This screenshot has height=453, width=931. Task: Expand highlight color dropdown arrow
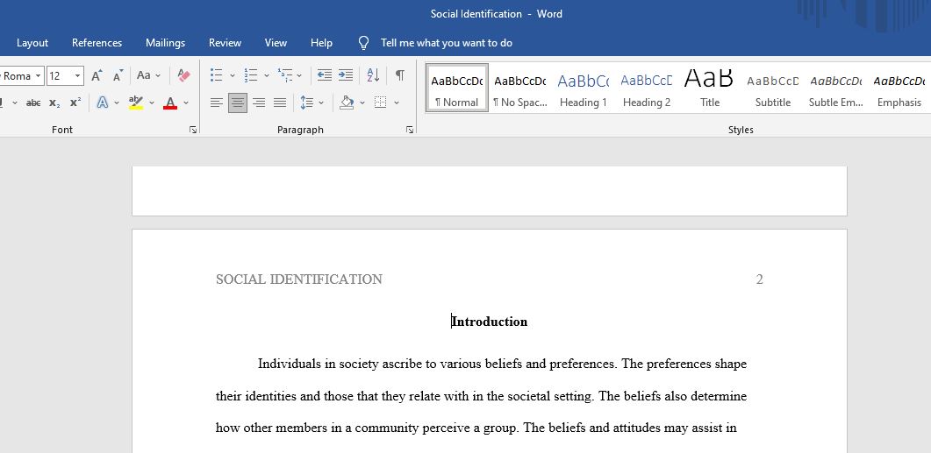tap(152, 103)
